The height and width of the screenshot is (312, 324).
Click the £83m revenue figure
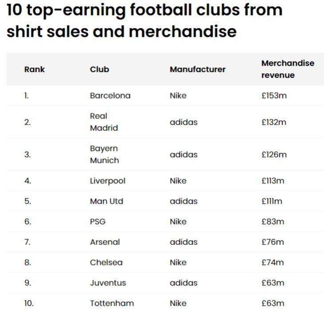(x=272, y=221)
